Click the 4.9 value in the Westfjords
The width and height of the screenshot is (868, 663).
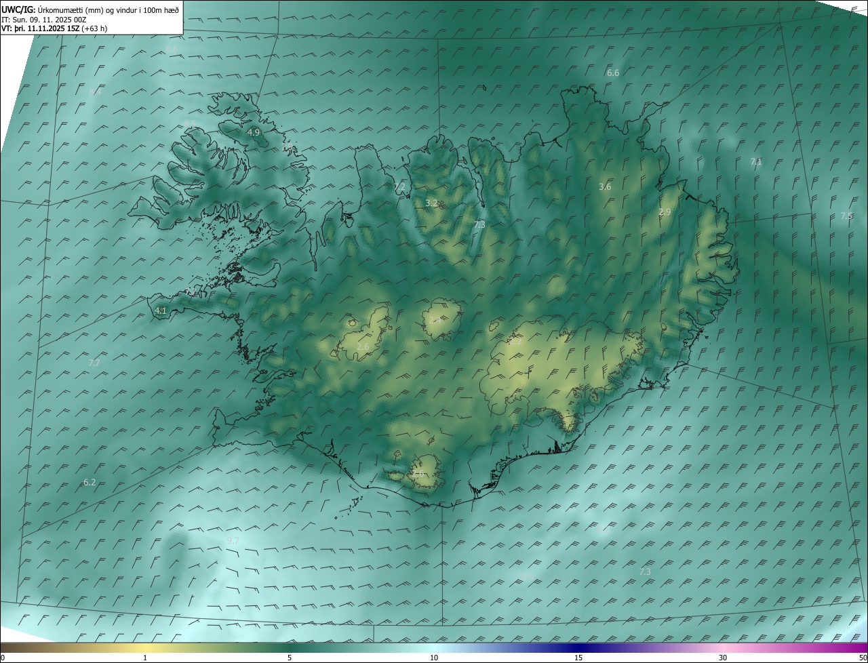point(254,132)
